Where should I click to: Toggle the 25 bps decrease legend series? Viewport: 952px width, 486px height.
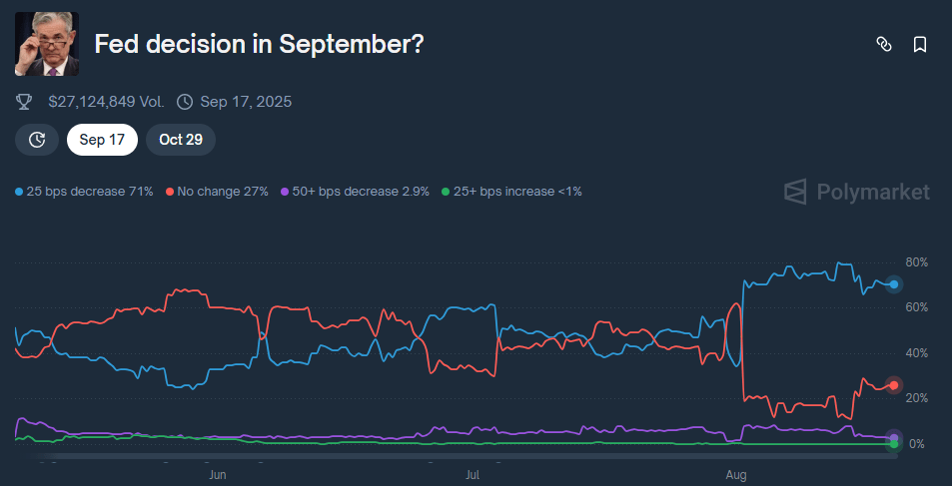click(x=85, y=191)
